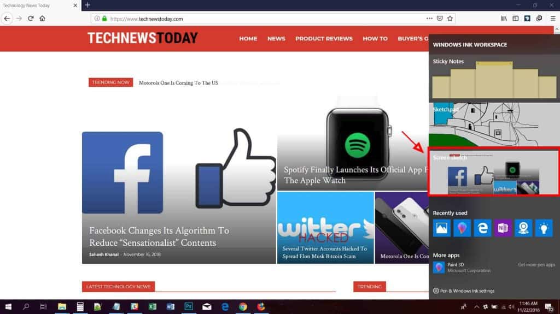The image size is (560, 314).
Task: Launch Calculator from the taskbar
Action: tap(80, 306)
